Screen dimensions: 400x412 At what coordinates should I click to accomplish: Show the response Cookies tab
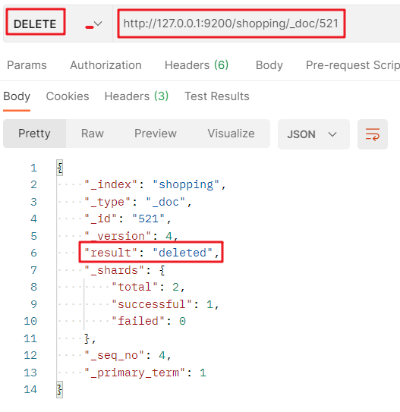pos(68,96)
